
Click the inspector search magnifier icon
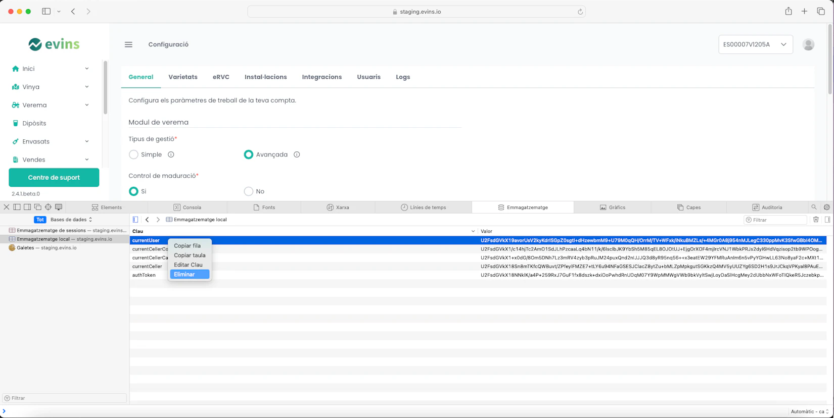814,207
